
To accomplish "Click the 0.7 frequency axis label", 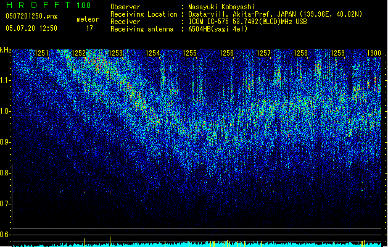I will [5, 204].
